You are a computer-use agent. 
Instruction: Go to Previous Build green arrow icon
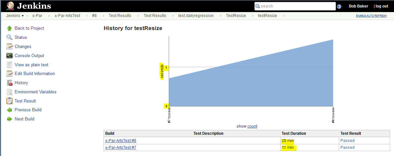[9, 110]
